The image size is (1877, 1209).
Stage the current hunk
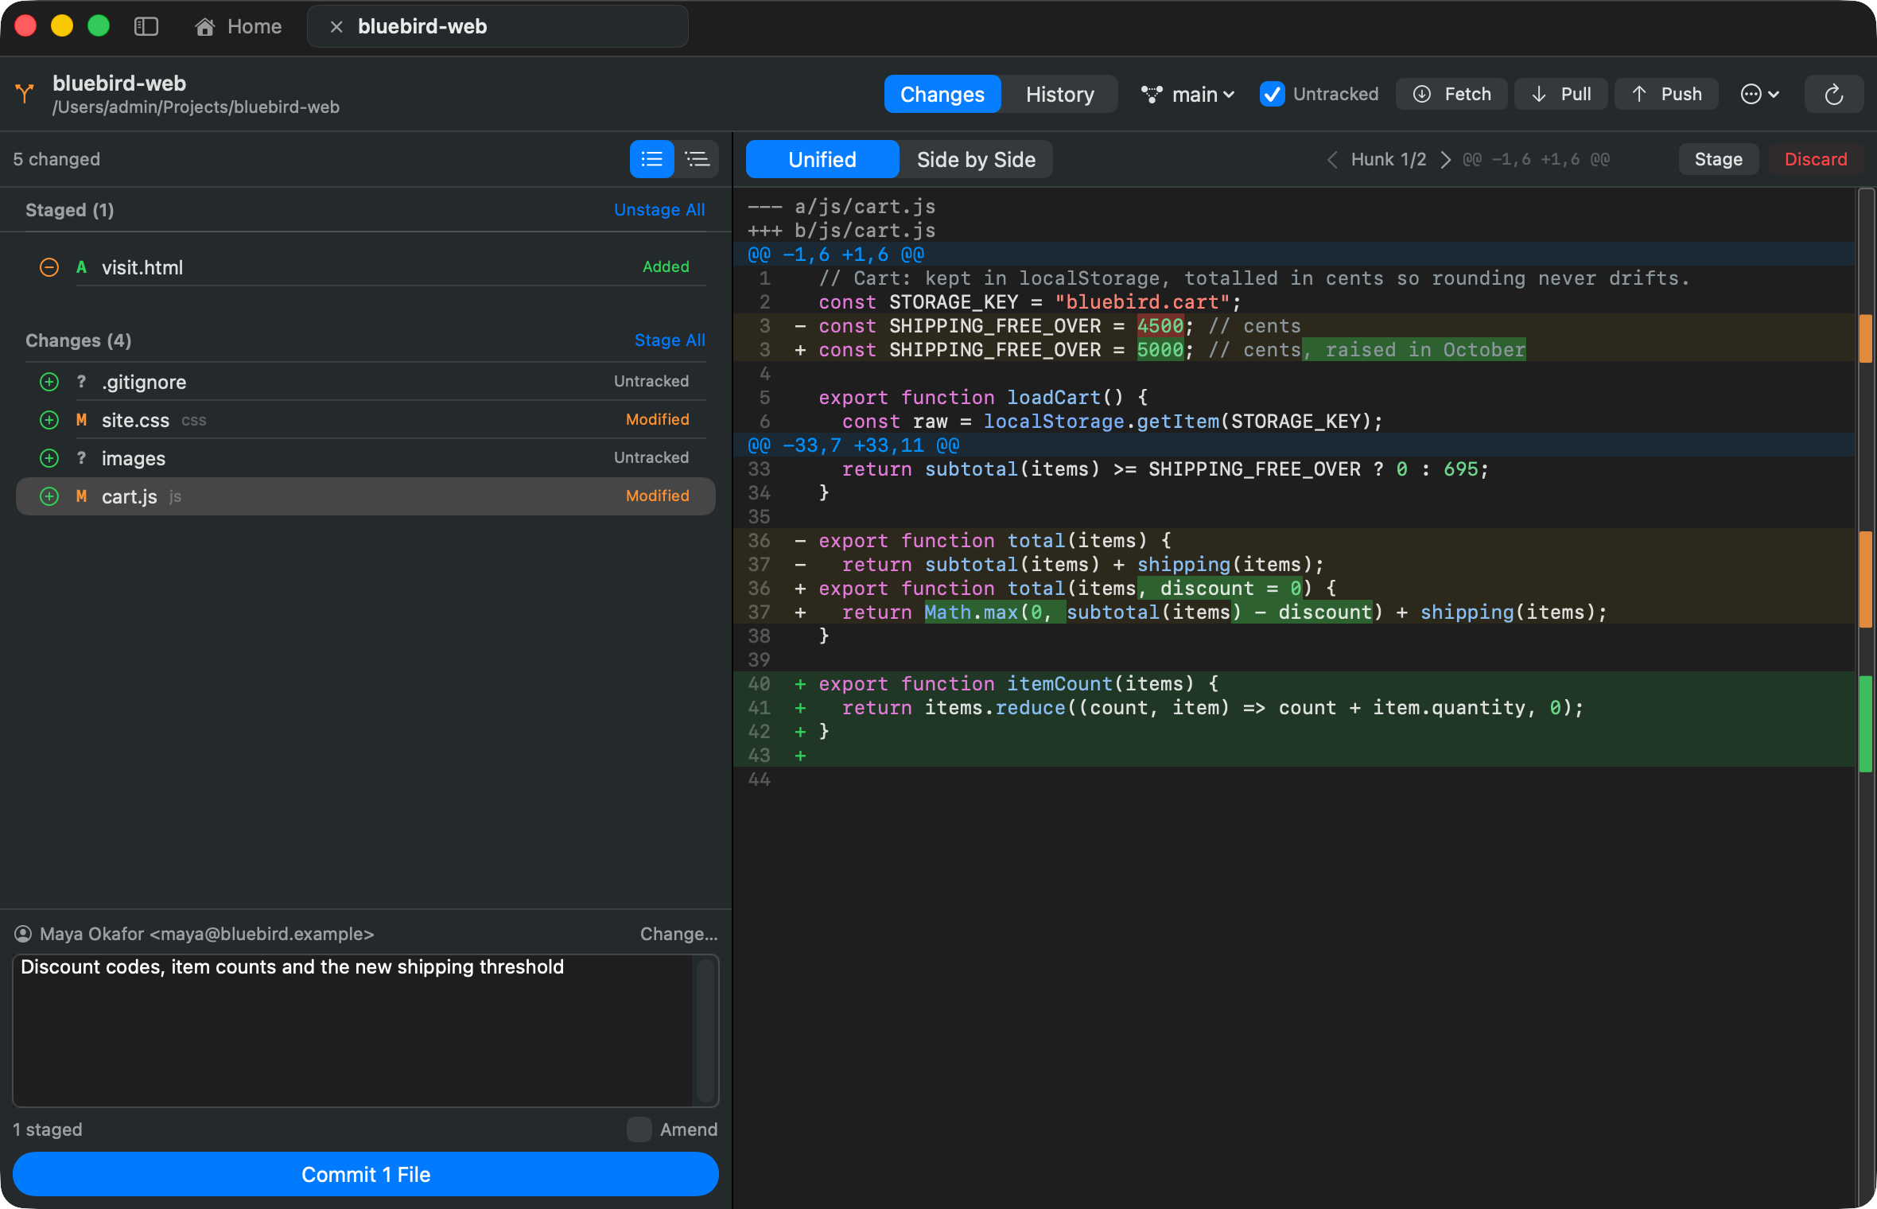coord(1718,159)
